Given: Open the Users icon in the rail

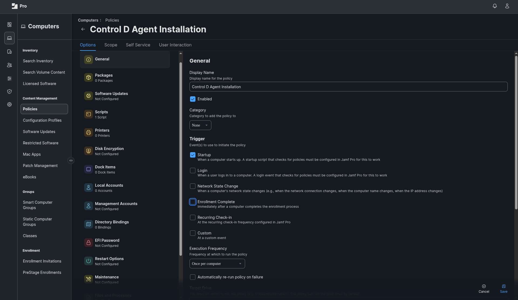Looking at the screenshot, I should [9, 65].
